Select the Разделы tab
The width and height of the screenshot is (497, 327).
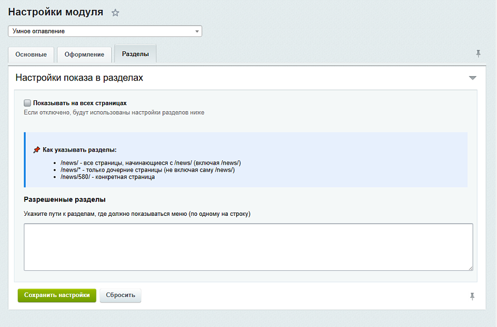click(x=135, y=55)
